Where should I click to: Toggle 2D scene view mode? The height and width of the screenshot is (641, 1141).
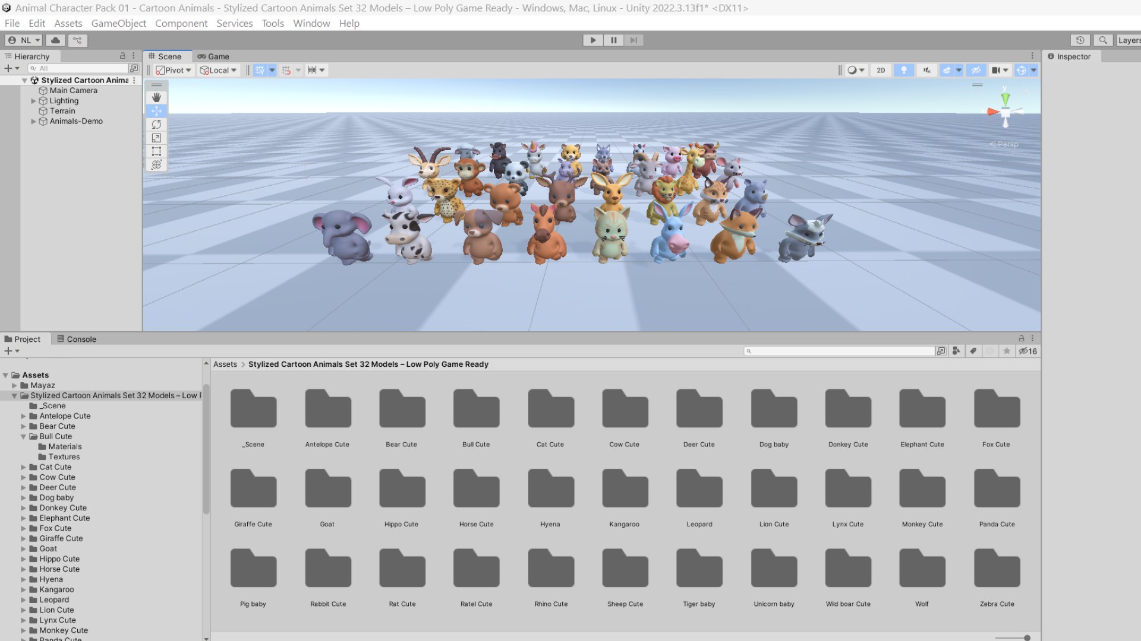coord(881,70)
